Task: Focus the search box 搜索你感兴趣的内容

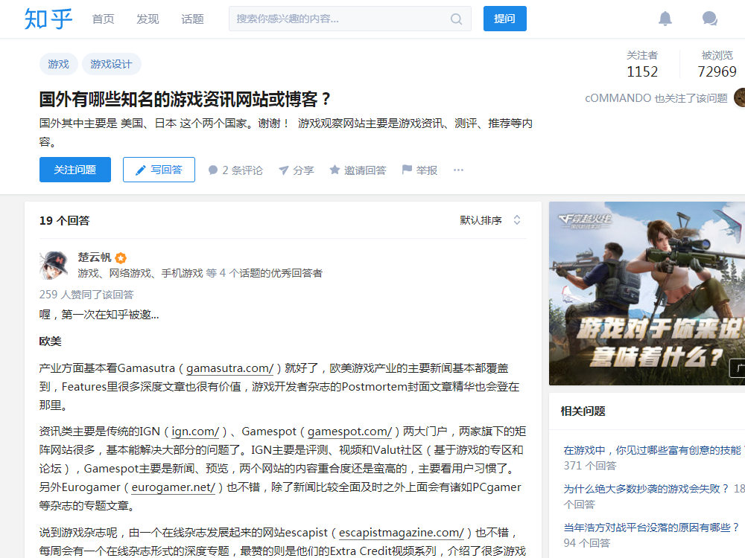Action: point(349,19)
